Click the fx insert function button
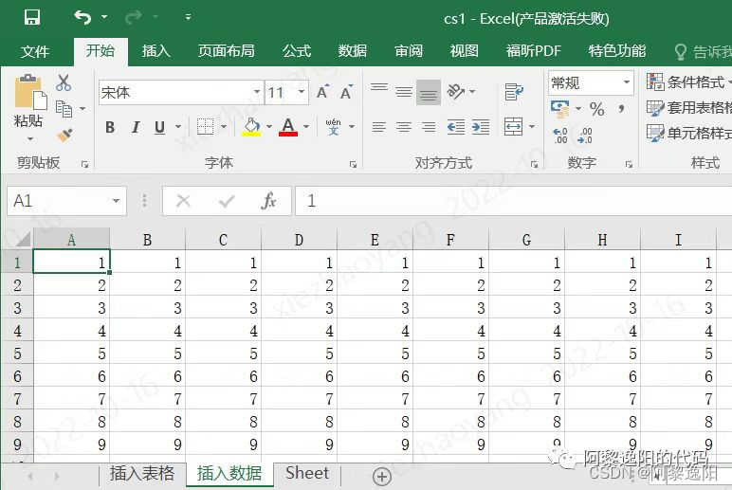The width and height of the screenshot is (732, 490). tap(269, 201)
